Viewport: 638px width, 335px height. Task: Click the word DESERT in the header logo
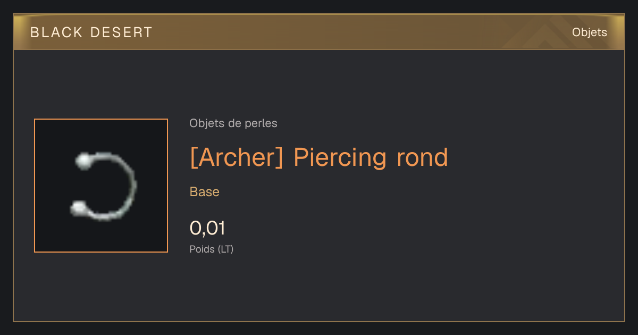point(122,32)
